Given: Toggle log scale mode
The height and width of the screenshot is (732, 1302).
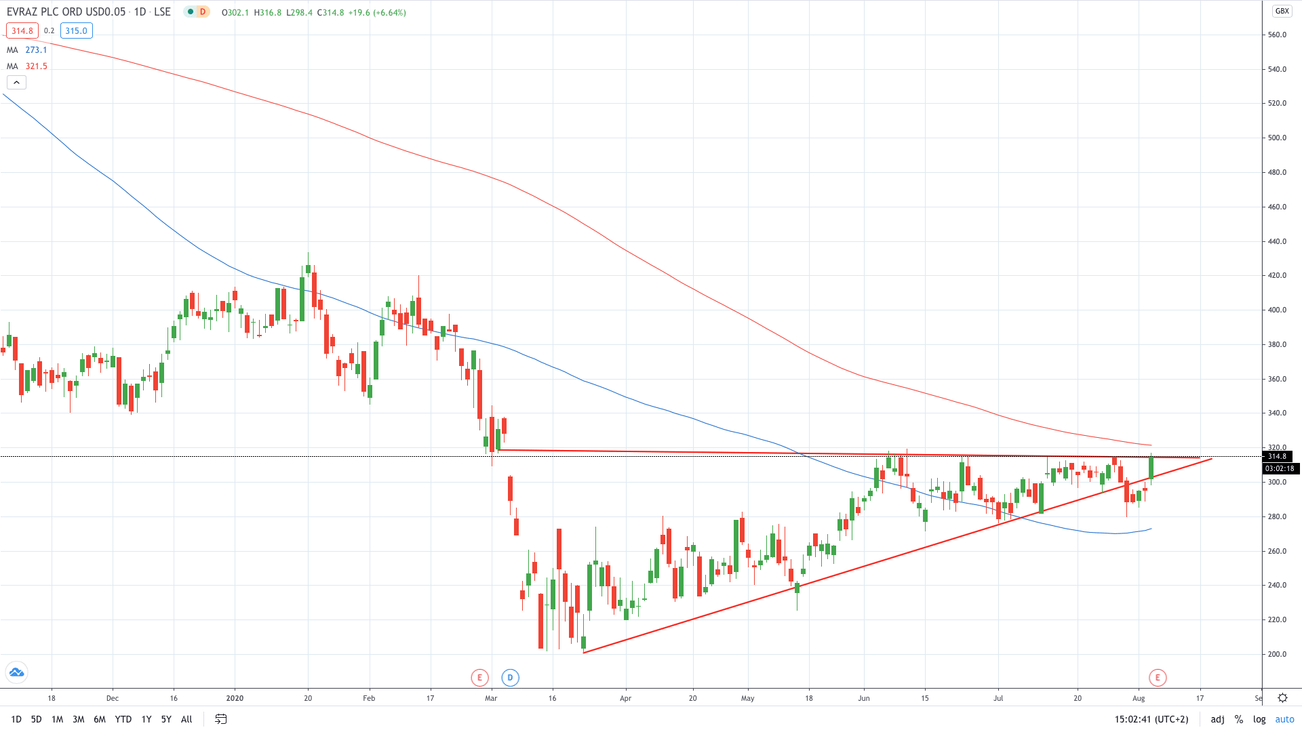Looking at the screenshot, I should (x=1259, y=719).
